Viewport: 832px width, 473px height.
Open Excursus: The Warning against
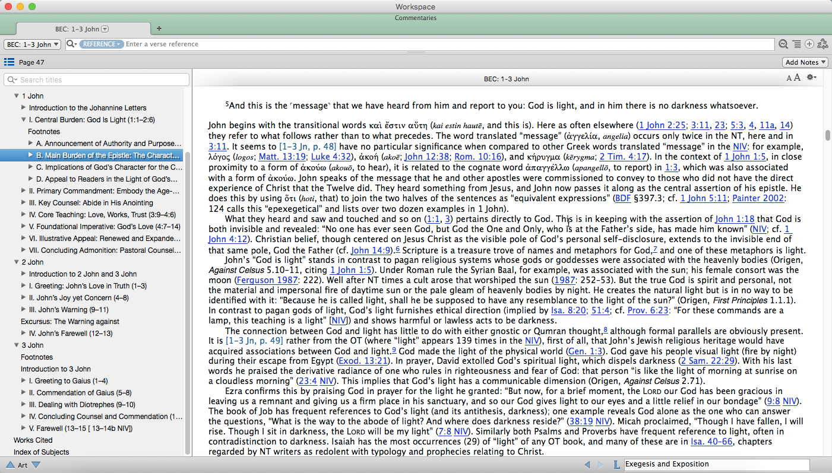click(x=70, y=321)
